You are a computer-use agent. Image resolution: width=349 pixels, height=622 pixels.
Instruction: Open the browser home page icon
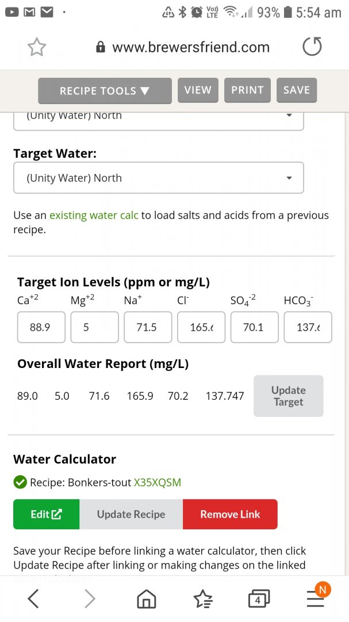pos(147,600)
